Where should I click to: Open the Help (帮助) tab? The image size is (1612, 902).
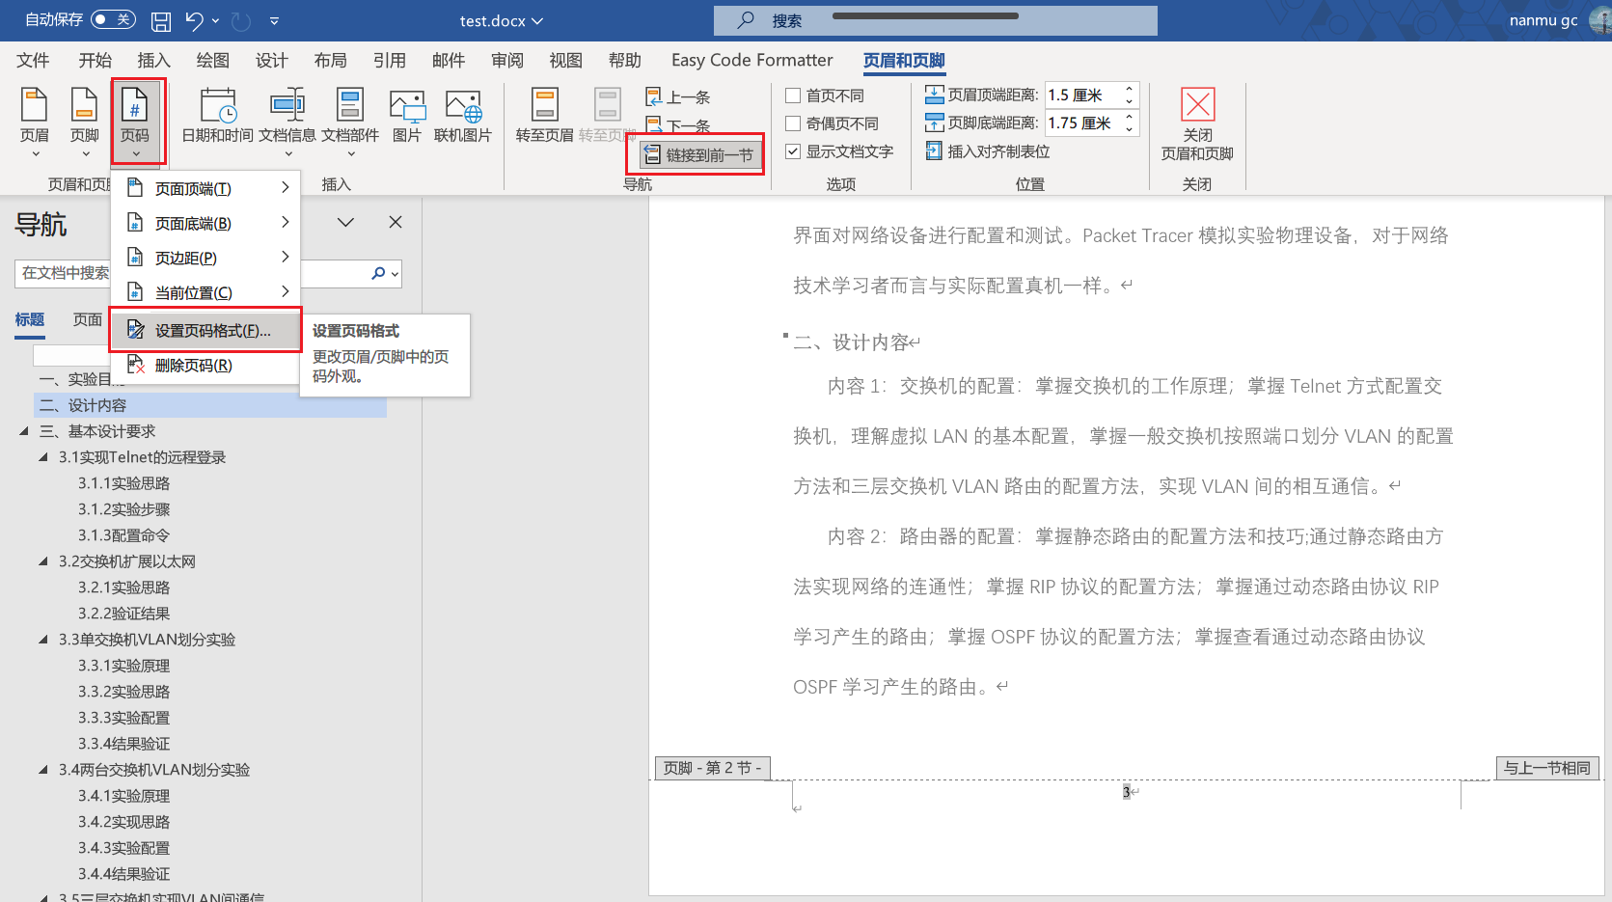click(x=624, y=60)
